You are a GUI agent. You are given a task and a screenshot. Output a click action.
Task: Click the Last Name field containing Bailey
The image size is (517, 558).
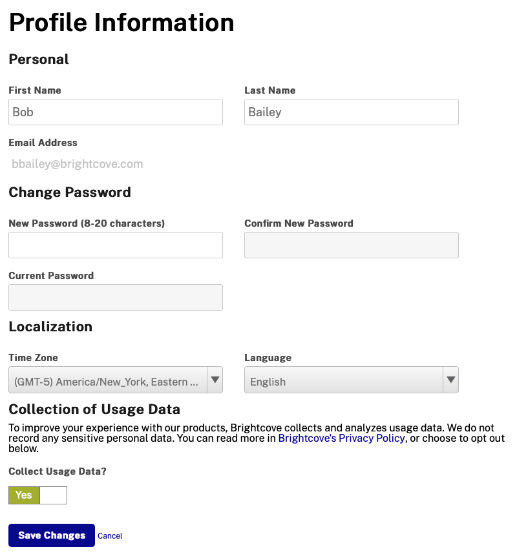pos(352,112)
